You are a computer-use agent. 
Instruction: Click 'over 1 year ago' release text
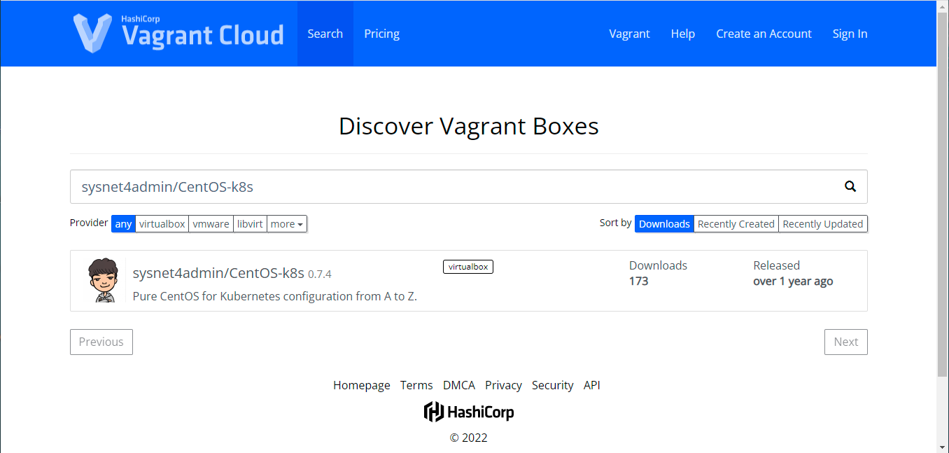[793, 281]
